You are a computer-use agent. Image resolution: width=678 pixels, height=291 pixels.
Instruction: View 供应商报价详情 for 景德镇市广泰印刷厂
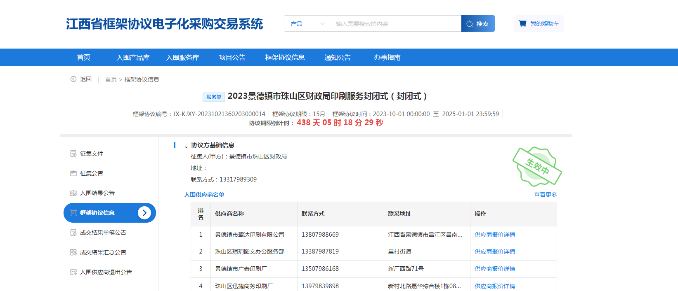click(x=495, y=269)
